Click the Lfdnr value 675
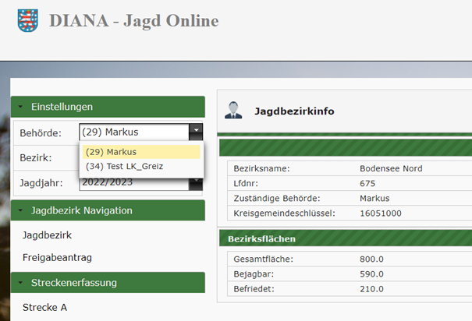The width and height of the screenshot is (472, 321). click(x=368, y=183)
